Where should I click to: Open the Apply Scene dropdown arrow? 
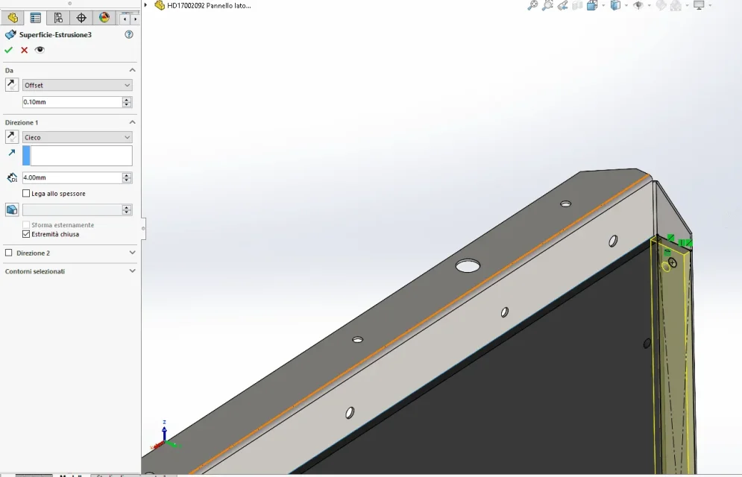687,6
